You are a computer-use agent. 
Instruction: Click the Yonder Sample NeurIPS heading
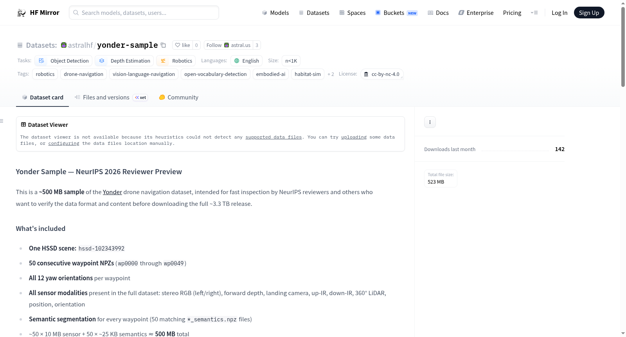[x=99, y=171]
